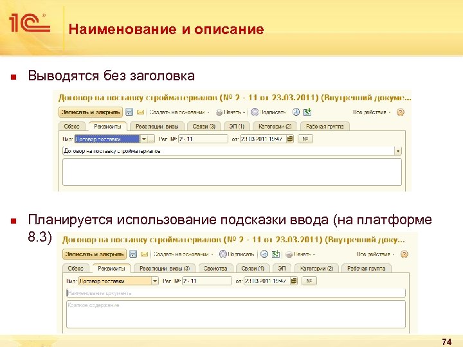Click the slide title Наименование и описание

tap(167, 29)
